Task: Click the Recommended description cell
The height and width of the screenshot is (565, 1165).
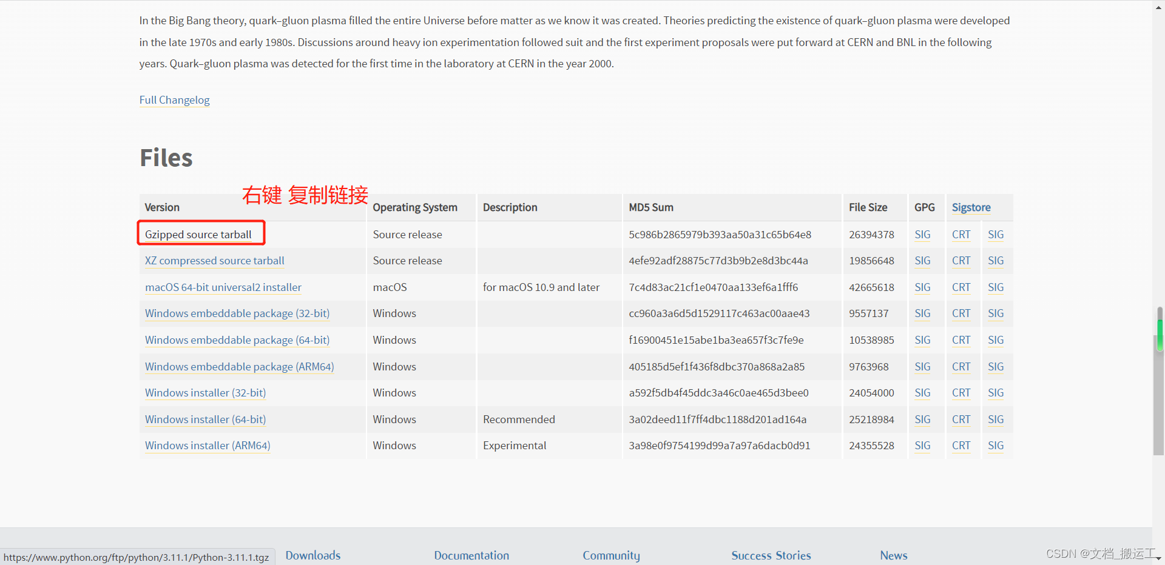Action: point(519,420)
